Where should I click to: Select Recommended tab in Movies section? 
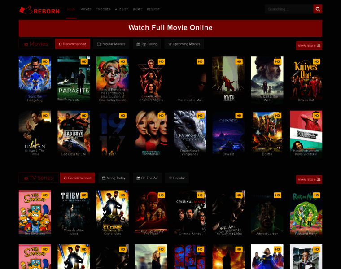click(72, 44)
